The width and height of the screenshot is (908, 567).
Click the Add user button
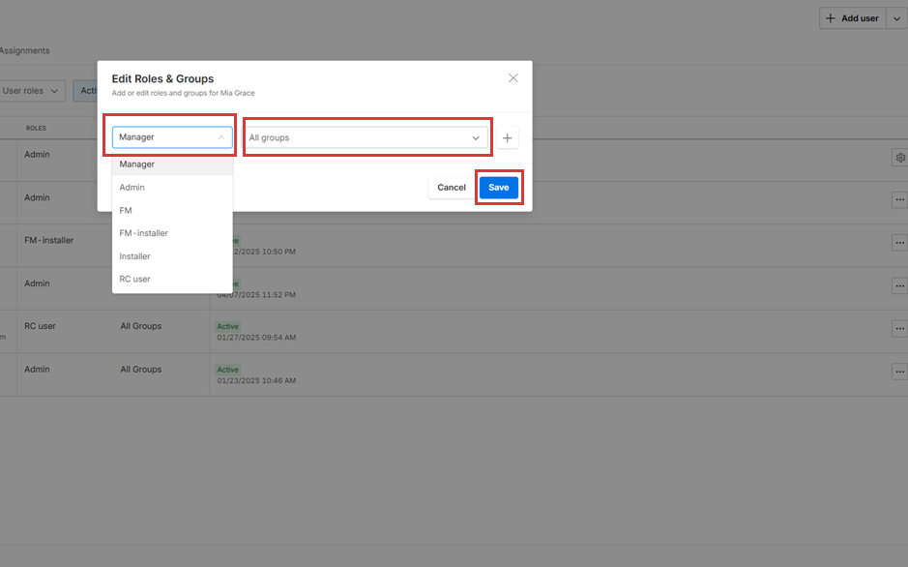click(x=852, y=18)
